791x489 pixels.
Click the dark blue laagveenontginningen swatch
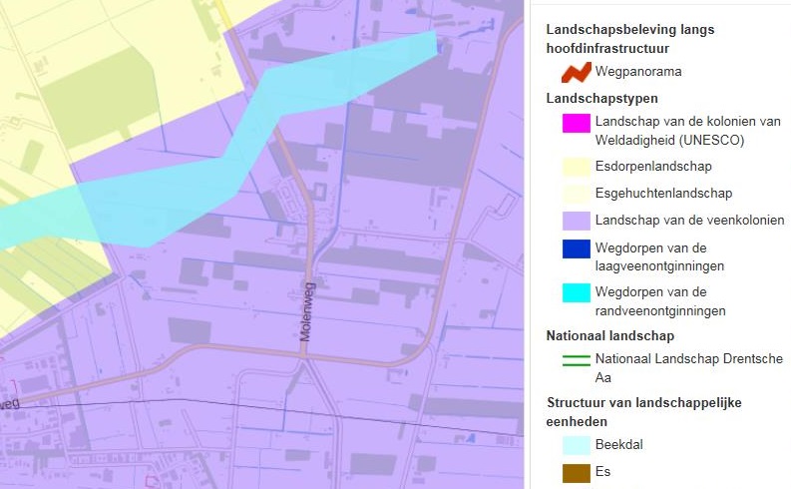(x=577, y=248)
